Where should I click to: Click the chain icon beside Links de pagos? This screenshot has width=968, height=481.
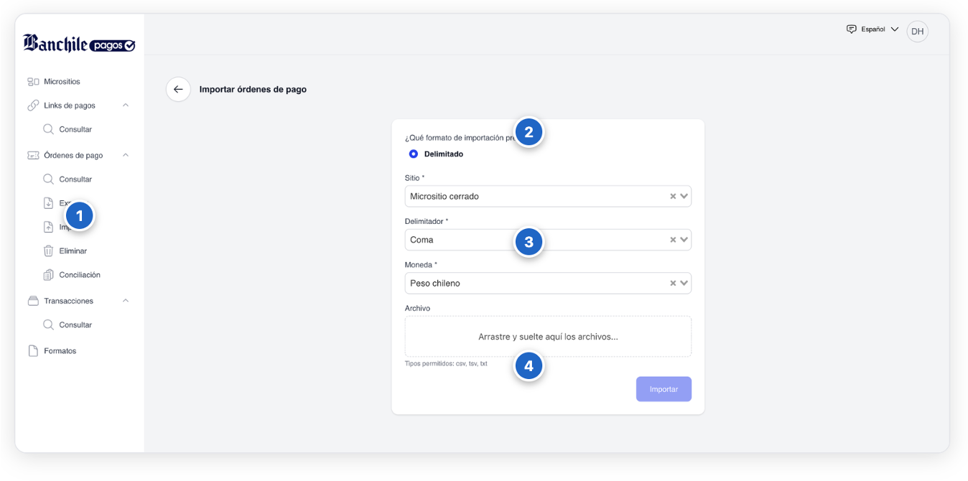point(33,106)
